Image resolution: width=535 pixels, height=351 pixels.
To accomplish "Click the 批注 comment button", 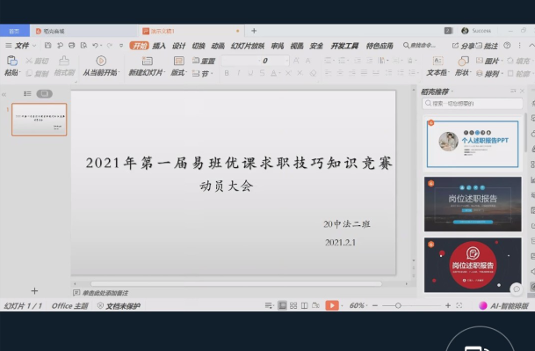I will tap(487, 46).
